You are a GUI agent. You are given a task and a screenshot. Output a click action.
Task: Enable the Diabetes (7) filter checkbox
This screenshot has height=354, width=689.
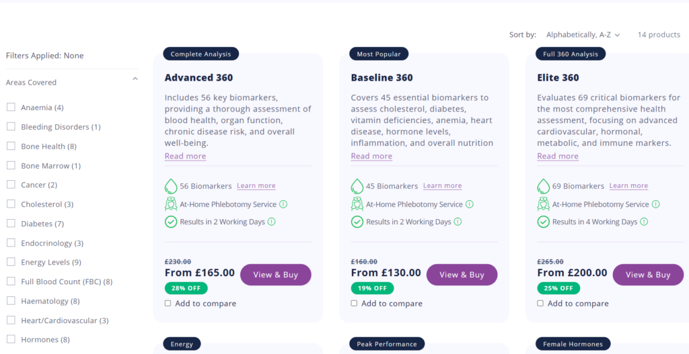(x=11, y=223)
